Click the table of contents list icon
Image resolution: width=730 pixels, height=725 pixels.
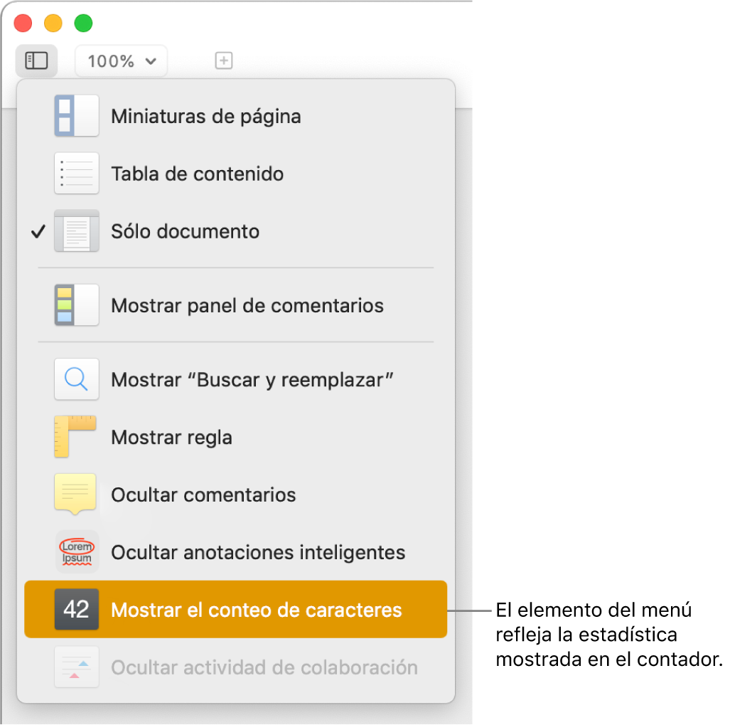[76, 174]
